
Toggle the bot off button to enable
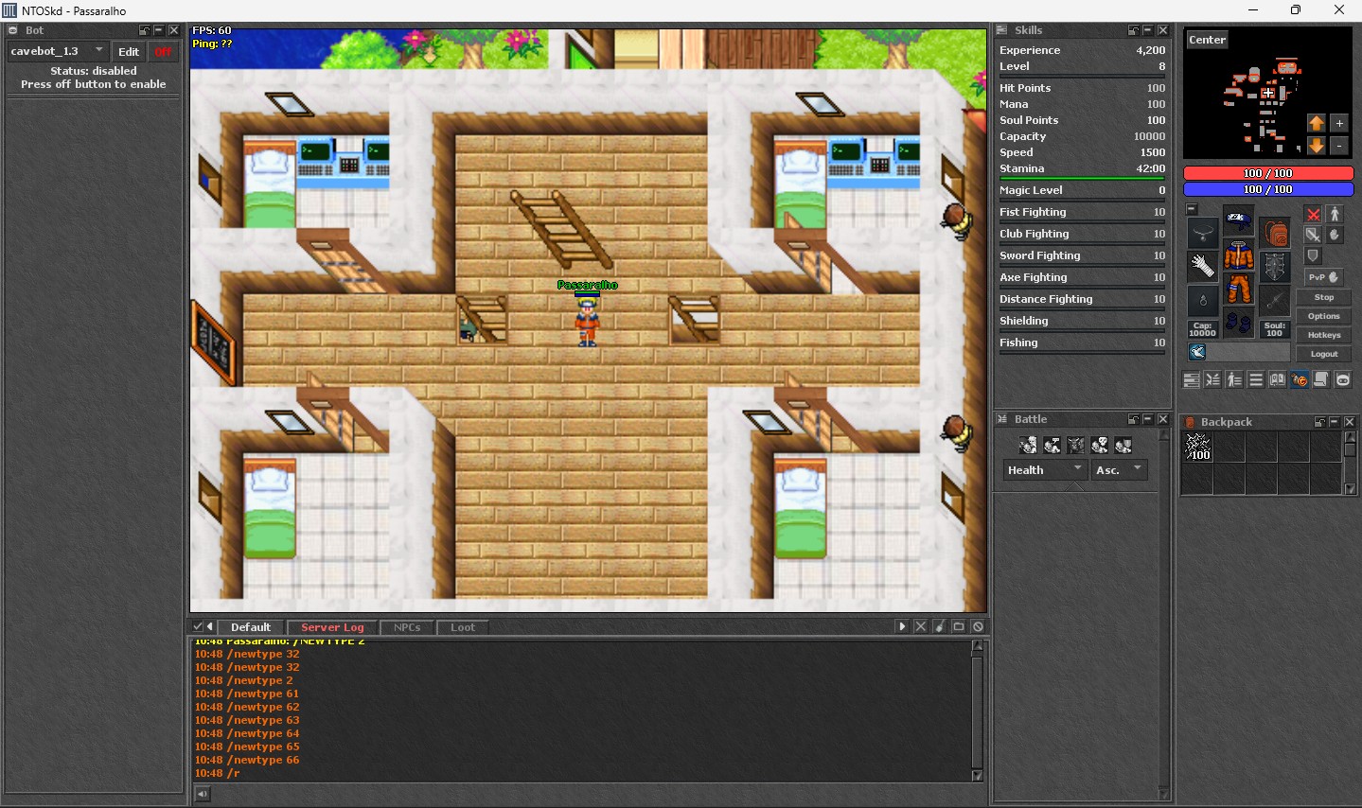click(163, 51)
